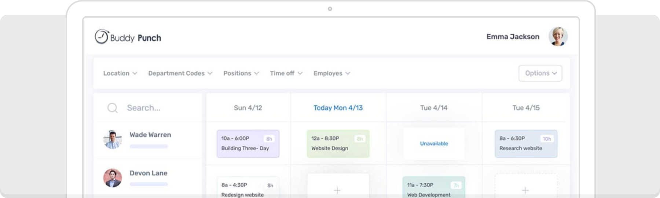
Task: Click Wade Warren's avatar photo
Action: click(113, 140)
